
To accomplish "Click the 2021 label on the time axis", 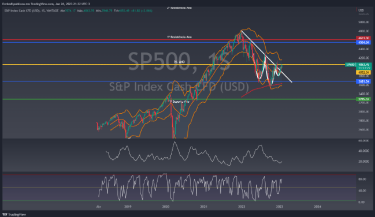I will (203, 207).
